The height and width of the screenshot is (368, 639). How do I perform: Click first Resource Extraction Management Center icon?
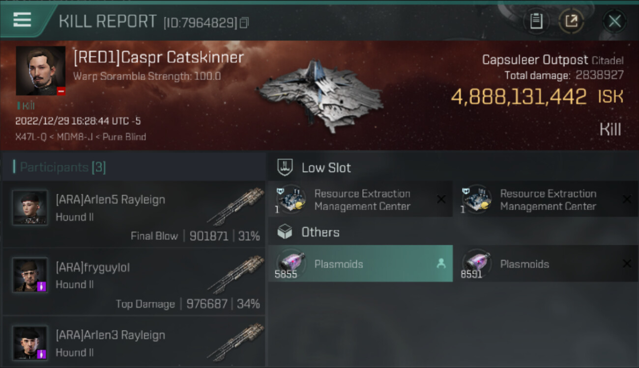click(290, 199)
